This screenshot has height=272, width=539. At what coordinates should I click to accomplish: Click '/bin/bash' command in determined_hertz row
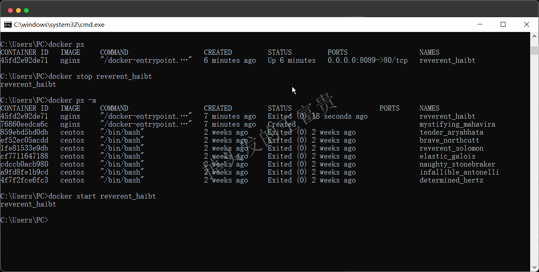(x=122, y=180)
